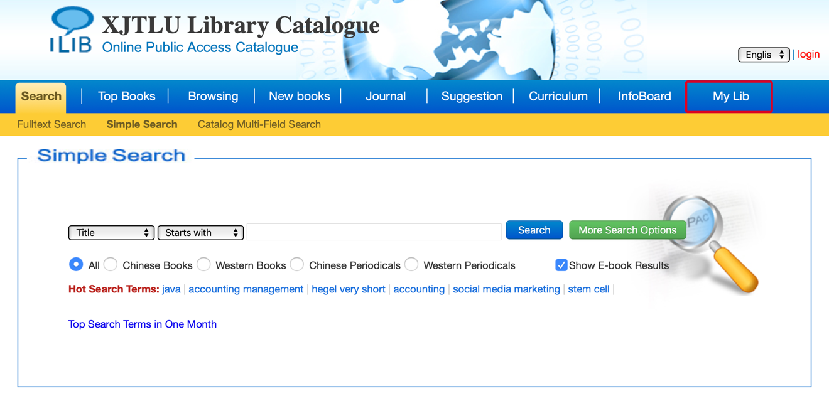
Task: Click the search query input field
Action: (374, 232)
